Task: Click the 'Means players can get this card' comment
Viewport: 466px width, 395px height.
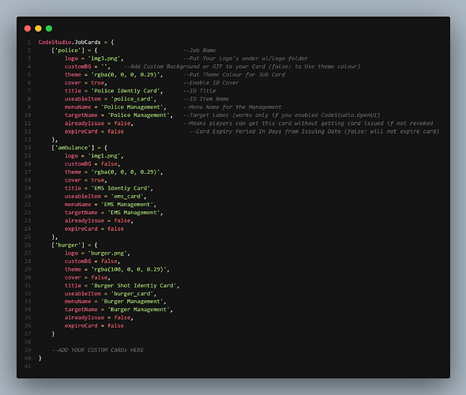Action: click(308, 123)
